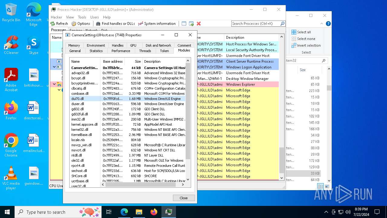Sort processes by Description column
The width and height of the screenshot is (387, 218).
(252, 38)
